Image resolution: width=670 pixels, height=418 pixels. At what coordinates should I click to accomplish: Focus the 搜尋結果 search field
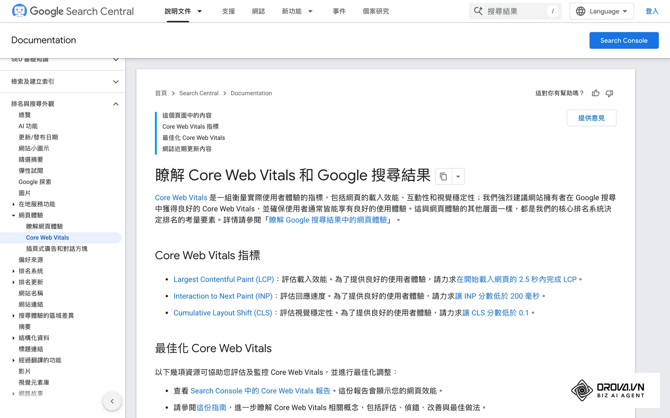coord(515,11)
